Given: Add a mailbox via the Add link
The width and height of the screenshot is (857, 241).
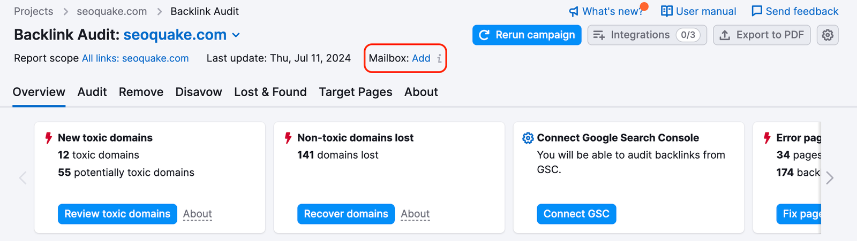Looking at the screenshot, I should 421,58.
